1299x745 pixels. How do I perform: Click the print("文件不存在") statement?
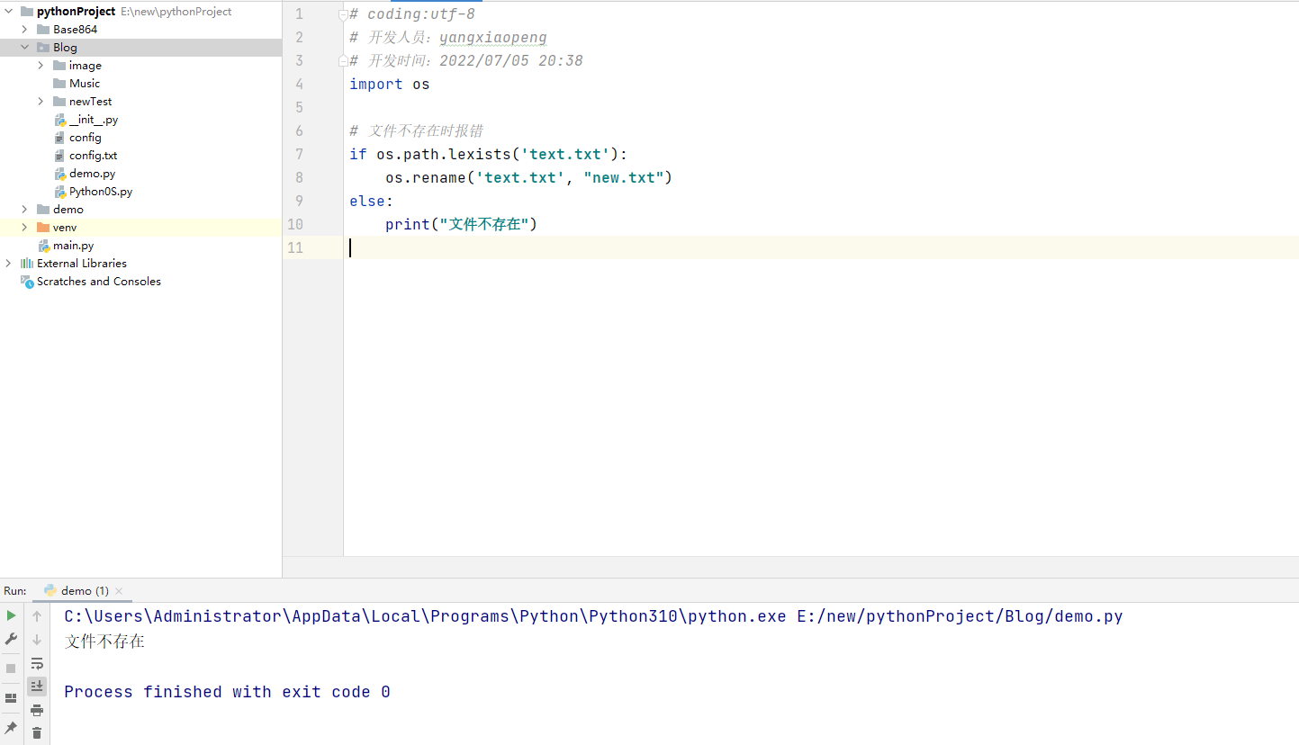462,225
